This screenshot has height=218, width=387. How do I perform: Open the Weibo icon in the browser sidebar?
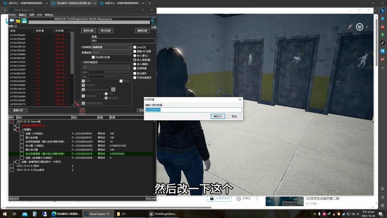coord(383,59)
